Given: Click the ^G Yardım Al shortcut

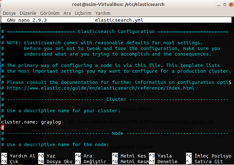Looking at the screenshot, I should pos(18,156).
